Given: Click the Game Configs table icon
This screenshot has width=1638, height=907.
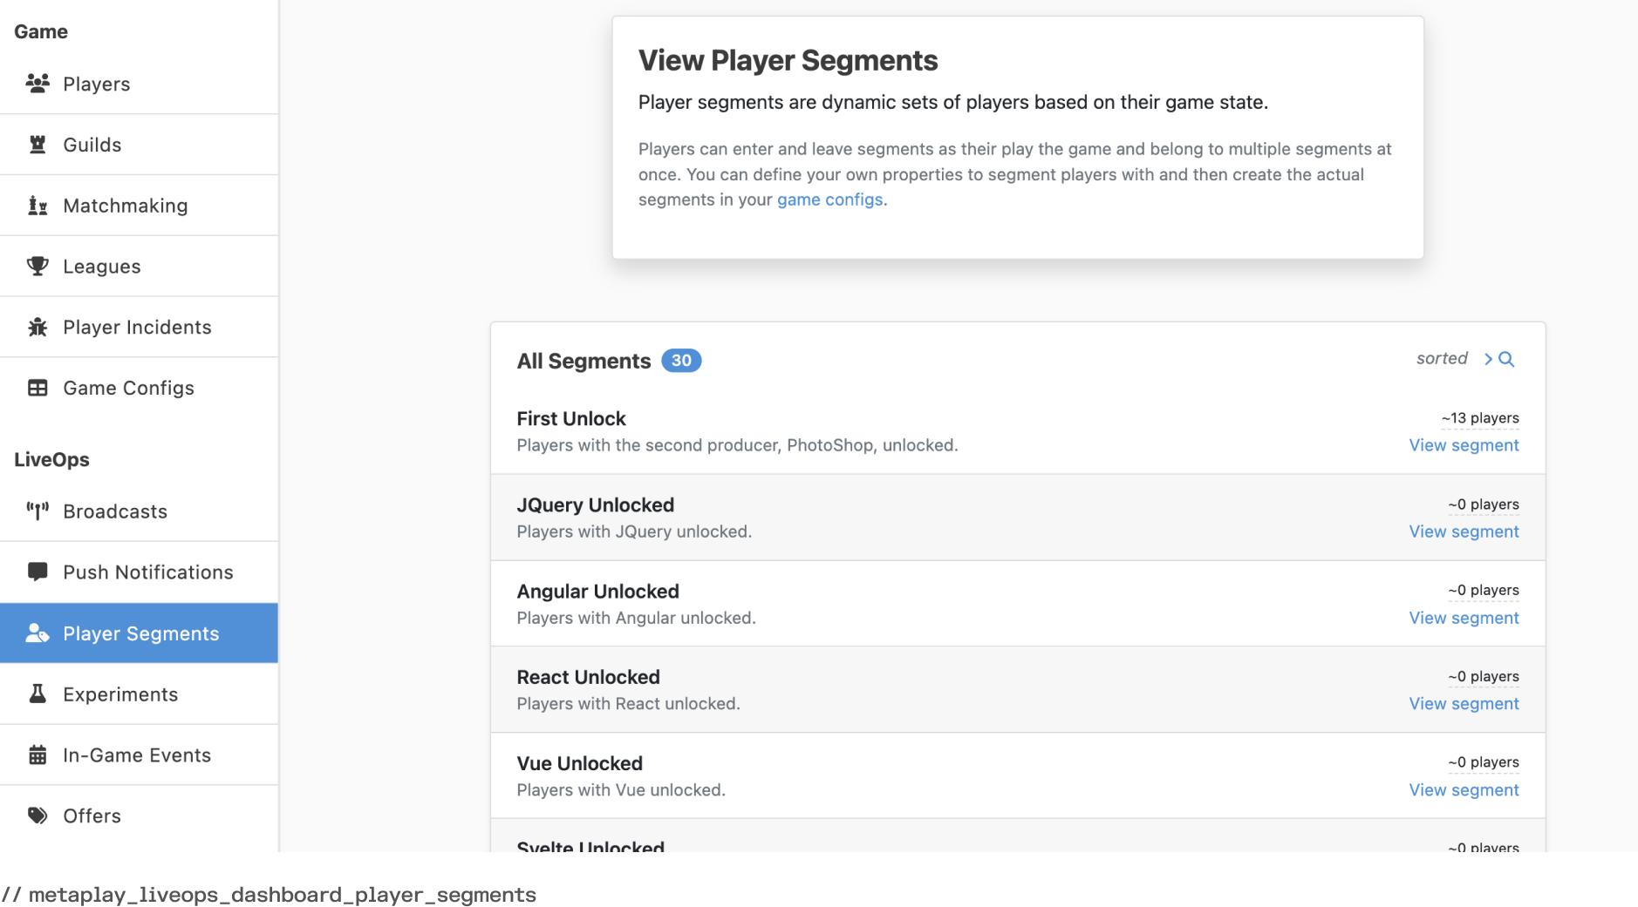Looking at the screenshot, I should coord(38,388).
